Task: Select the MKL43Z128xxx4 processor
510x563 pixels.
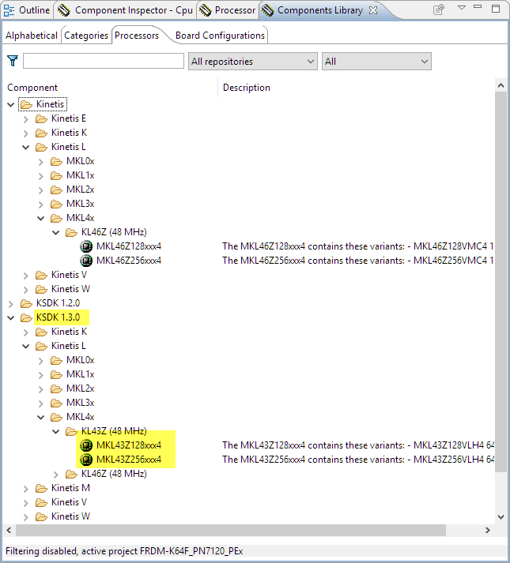Action: click(129, 445)
